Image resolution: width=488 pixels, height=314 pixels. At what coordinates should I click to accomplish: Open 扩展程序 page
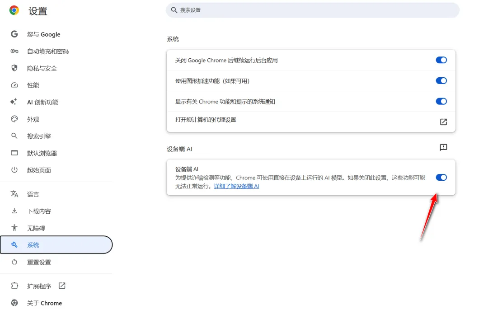pyautogui.click(x=39, y=286)
